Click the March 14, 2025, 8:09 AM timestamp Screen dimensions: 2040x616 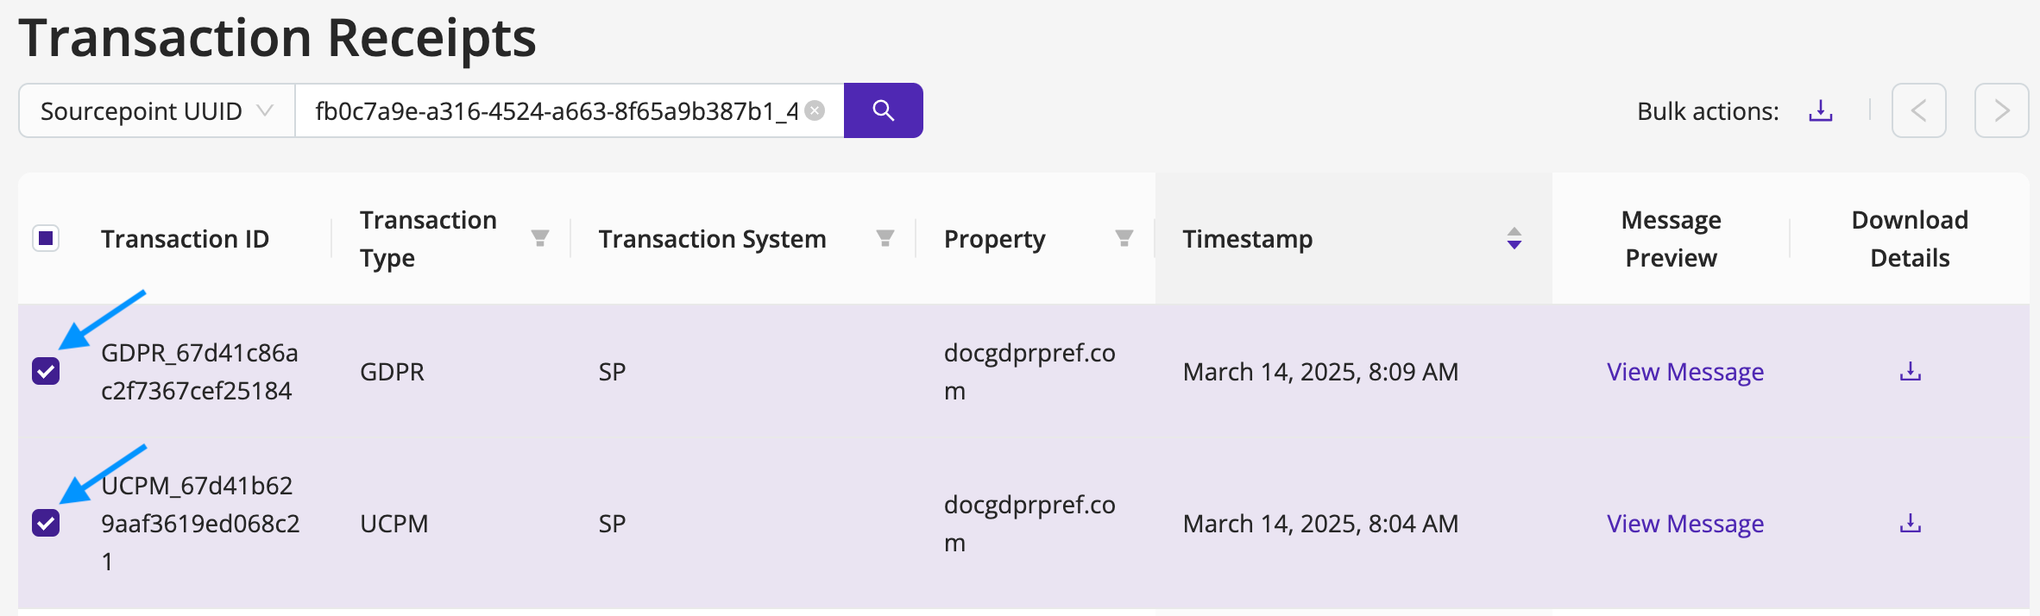click(1320, 372)
